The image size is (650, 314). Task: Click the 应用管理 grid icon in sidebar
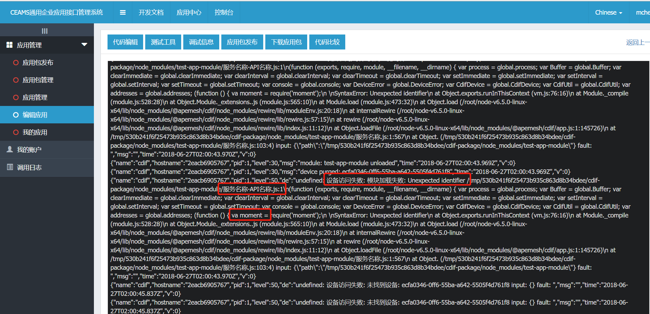click(x=9, y=45)
